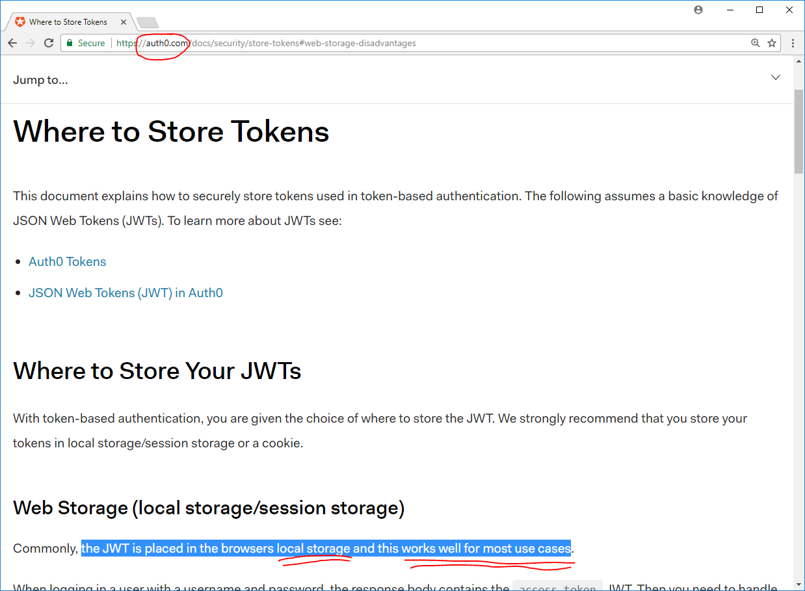The height and width of the screenshot is (591, 805).
Task: Click the green padlock Secure icon
Action: (70, 43)
